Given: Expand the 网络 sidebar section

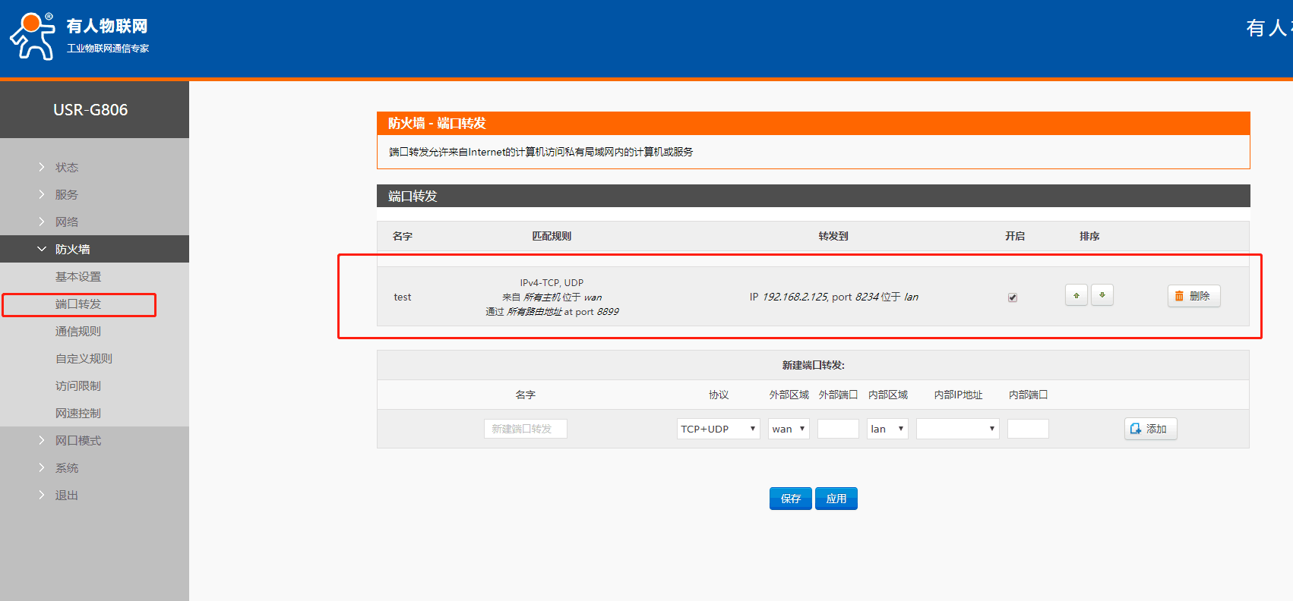Looking at the screenshot, I should coord(67,222).
